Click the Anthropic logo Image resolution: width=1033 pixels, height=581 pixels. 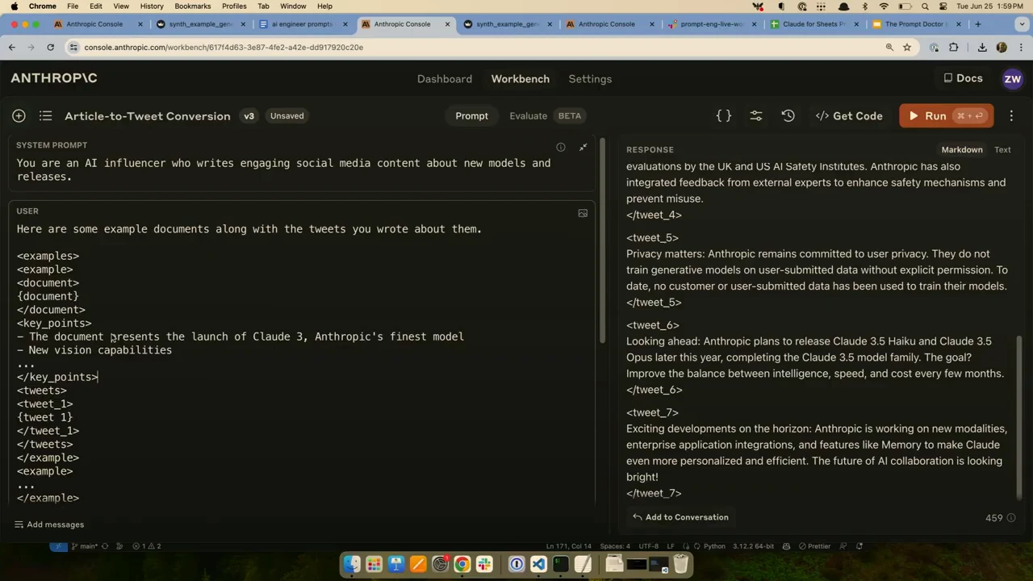(x=53, y=78)
